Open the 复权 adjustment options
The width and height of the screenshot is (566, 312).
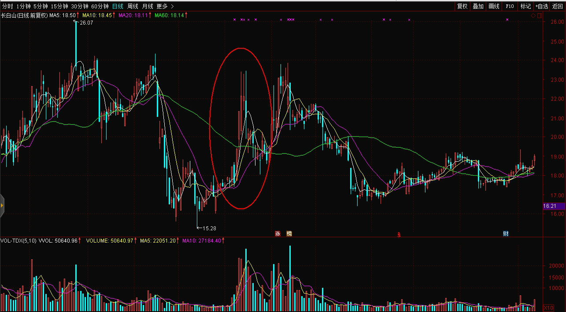462,6
